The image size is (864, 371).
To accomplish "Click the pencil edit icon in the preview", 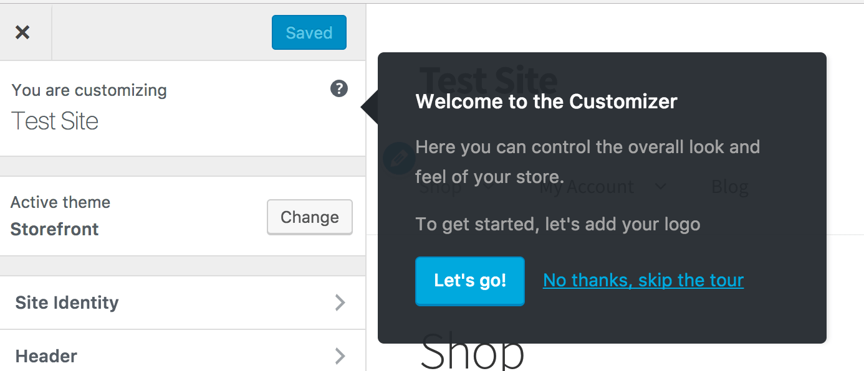I will click(399, 158).
